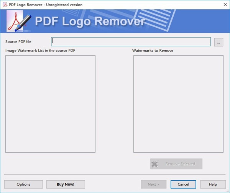Viewport: 230px width, 193px height.
Task: Open file browser with the ellipsis button
Action: [x=219, y=42]
